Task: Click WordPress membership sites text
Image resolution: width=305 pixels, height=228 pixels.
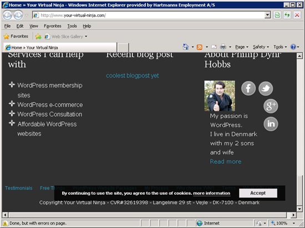Action: point(50,90)
